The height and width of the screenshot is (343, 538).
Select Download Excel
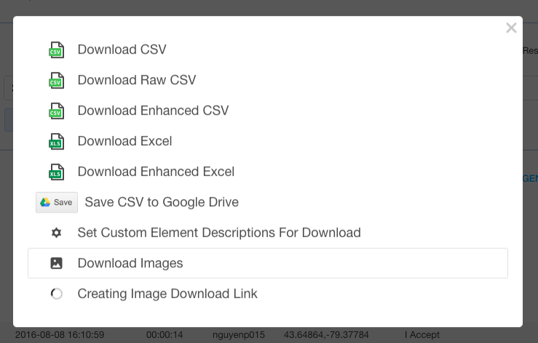pos(124,141)
